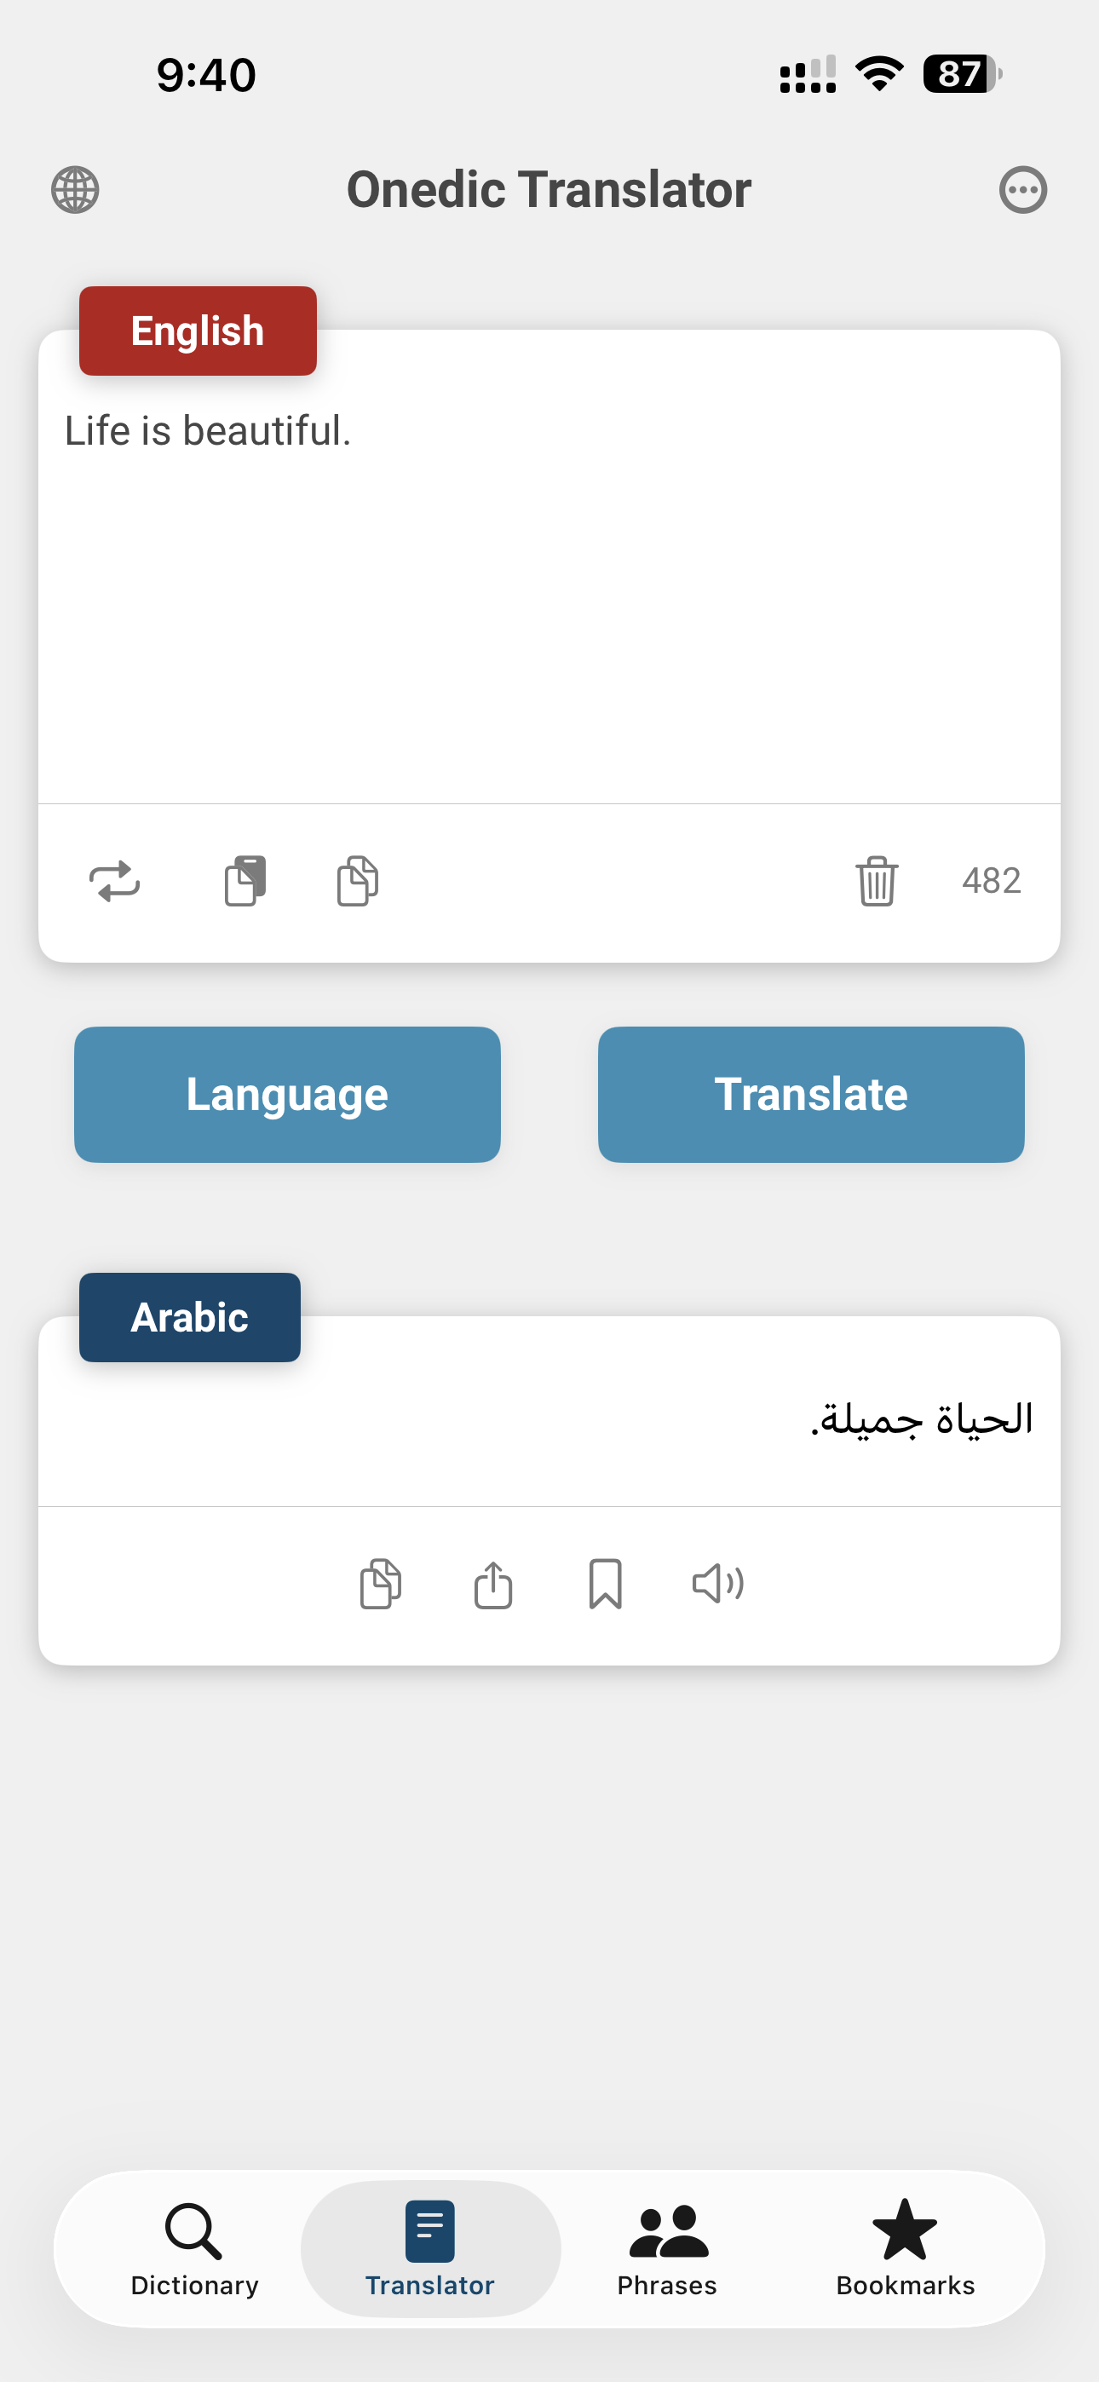Open the English source language selector
Viewport: 1099px width, 2382px height.
pos(197,331)
